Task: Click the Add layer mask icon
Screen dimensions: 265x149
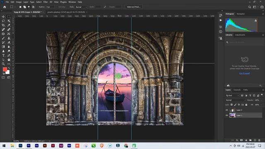Action: point(241,140)
